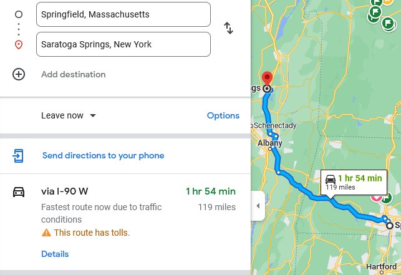Viewport: 401px width, 275px height.
Task: Click the tolls warning triangle icon
Action: (46, 233)
